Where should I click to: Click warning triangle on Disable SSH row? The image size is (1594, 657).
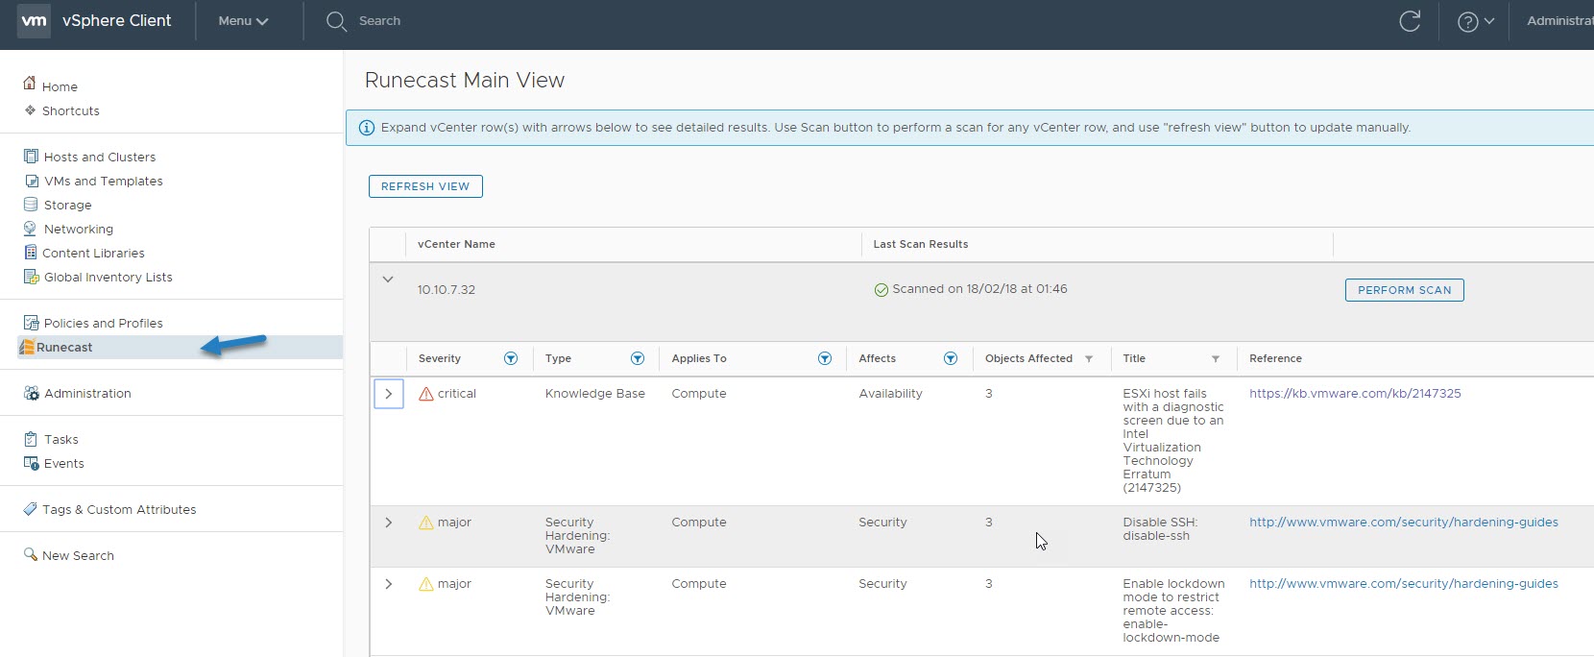coord(426,523)
